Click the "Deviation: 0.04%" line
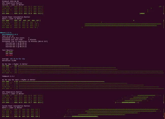The width and height of the screenshot is (165, 119). pos(9,61)
